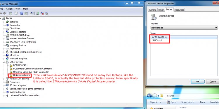
Task: Click Source in the Explorer address bar
Action: 171,96
